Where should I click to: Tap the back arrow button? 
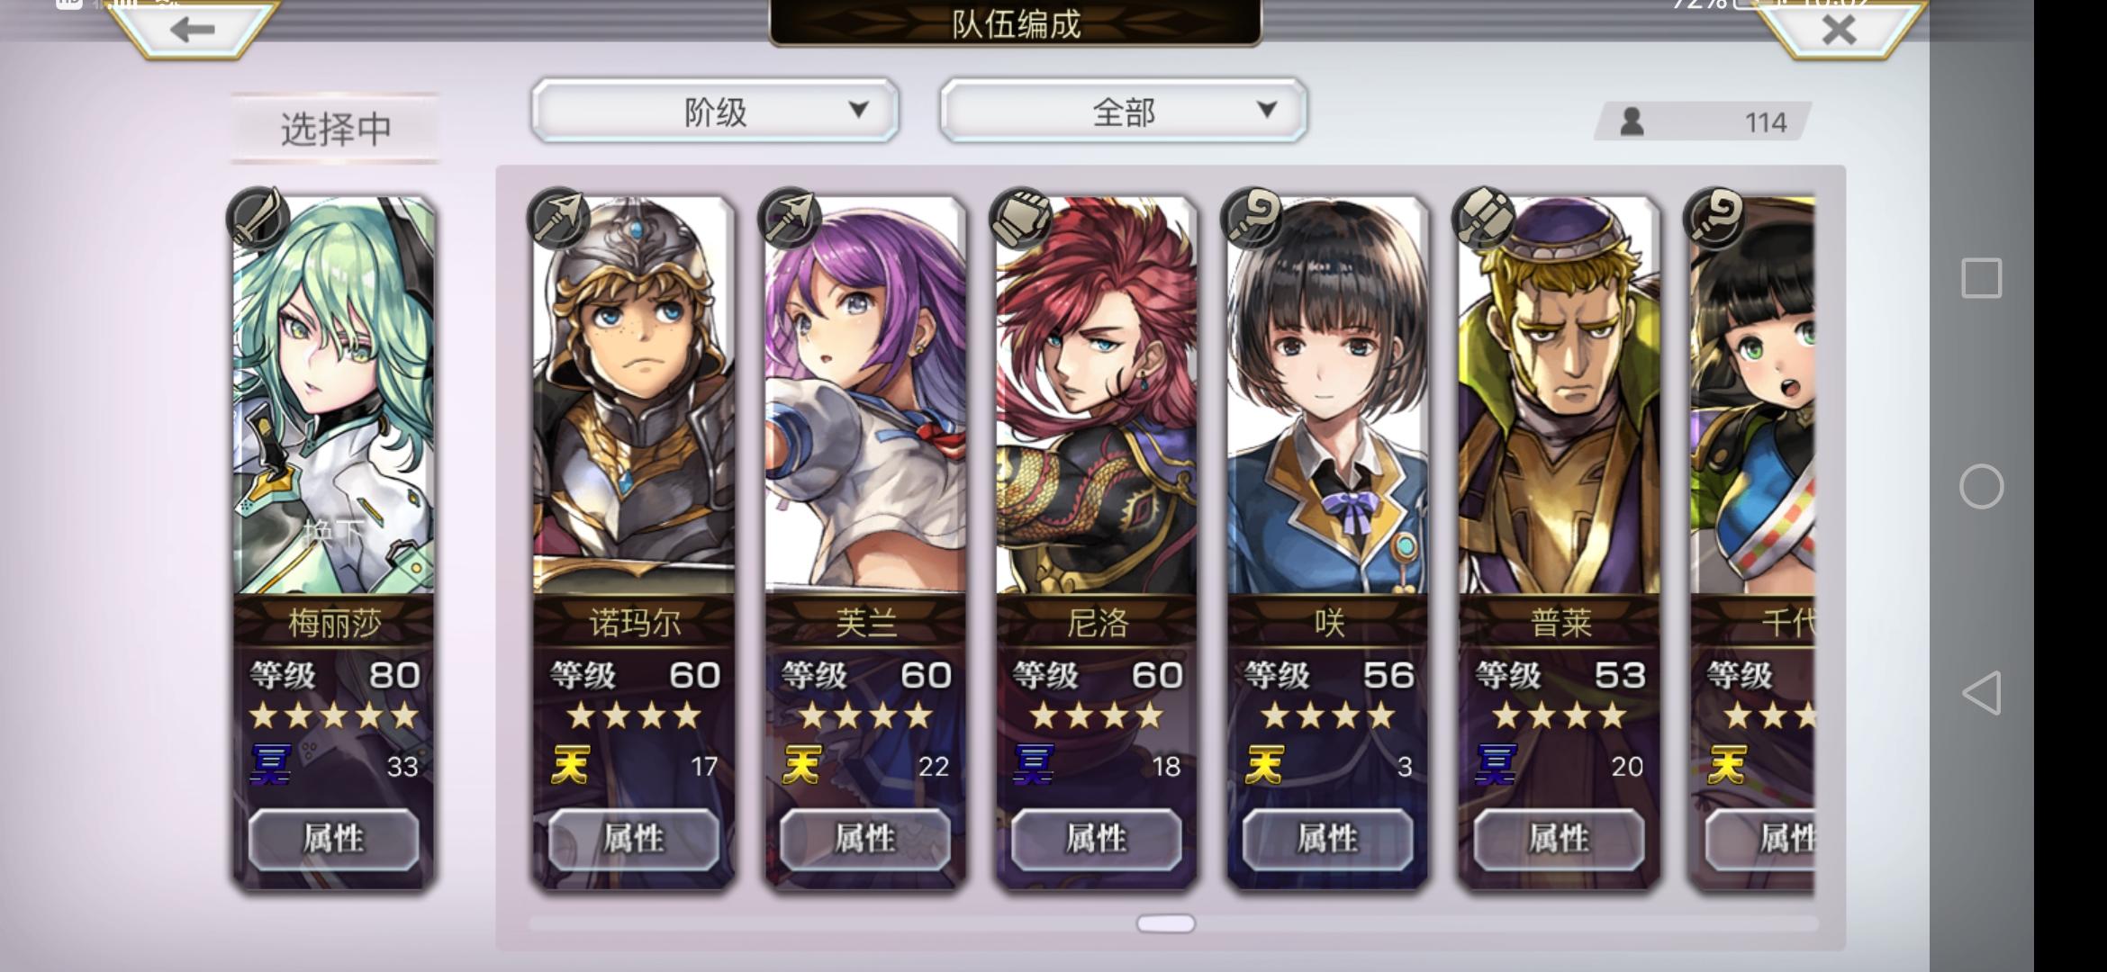point(192,29)
